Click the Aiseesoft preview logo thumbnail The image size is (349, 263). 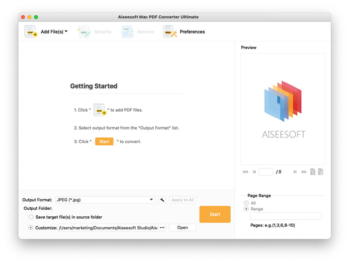[283, 109]
